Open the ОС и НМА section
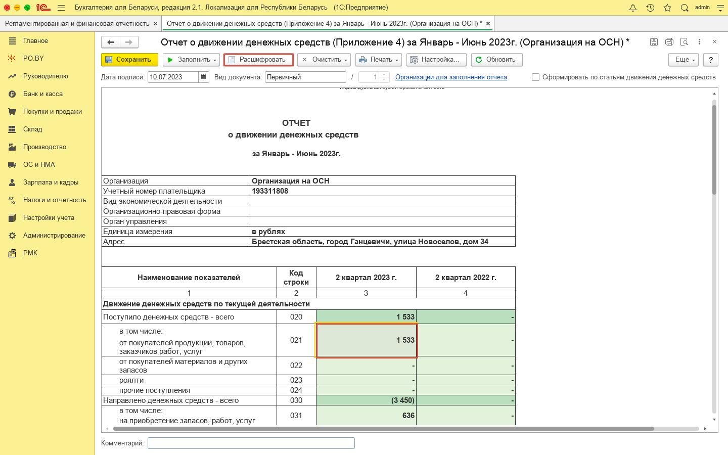This screenshot has height=455, width=728. click(x=47, y=164)
